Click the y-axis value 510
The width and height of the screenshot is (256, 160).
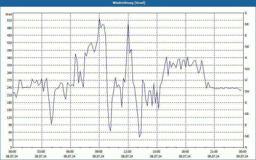10,20
